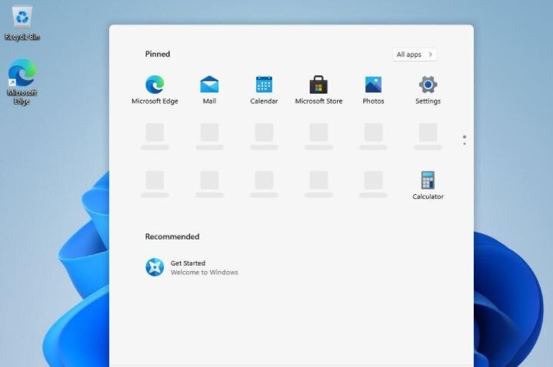Open the Calendar app in Pinned

tap(264, 90)
